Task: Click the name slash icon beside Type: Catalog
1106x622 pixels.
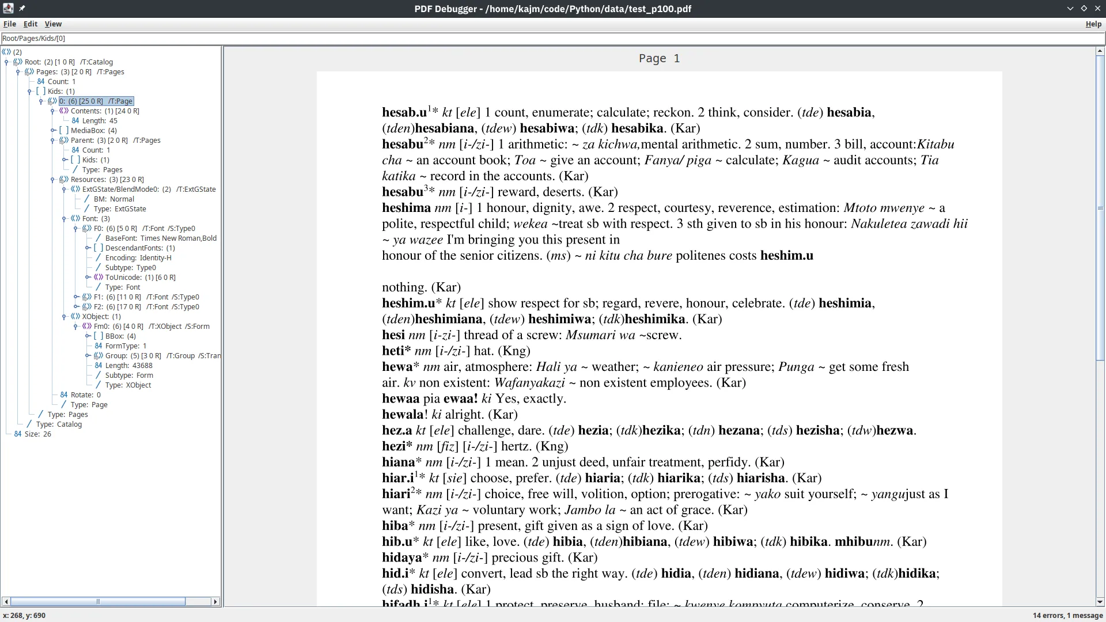Action: (29, 424)
